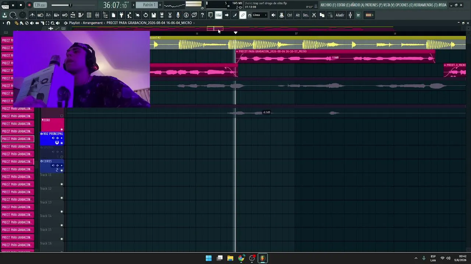Click the Añadir button in toolbar
The image size is (471, 264).
coord(340,15)
